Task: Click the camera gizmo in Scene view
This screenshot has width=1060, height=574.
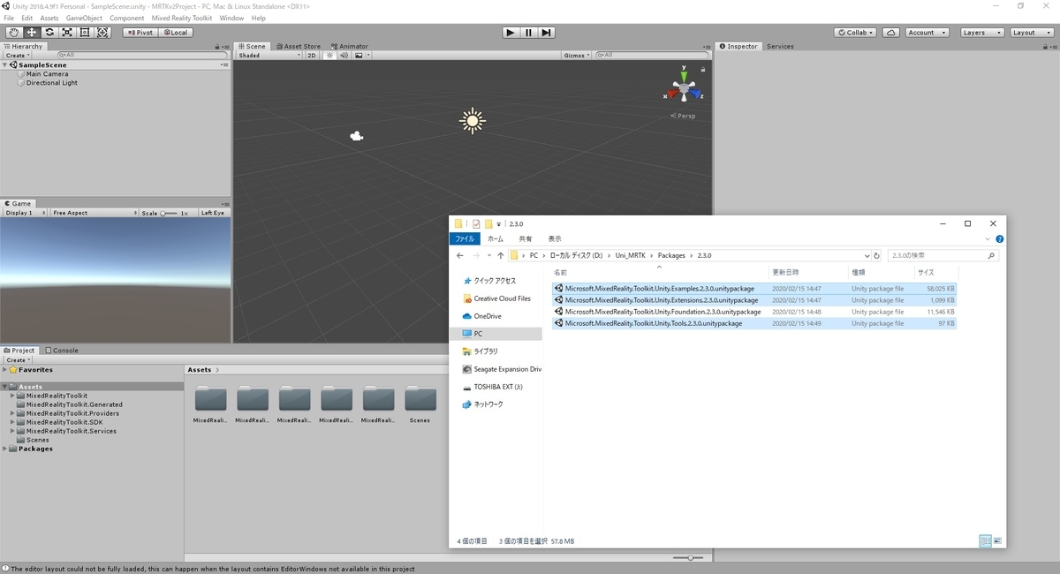Action: 357,136
